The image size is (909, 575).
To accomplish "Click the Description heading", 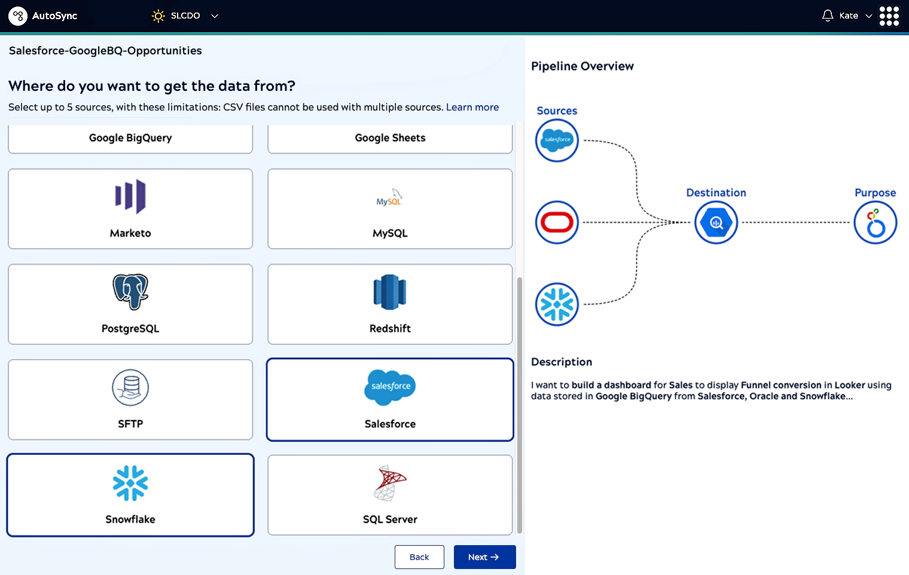I will [x=562, y=362].
